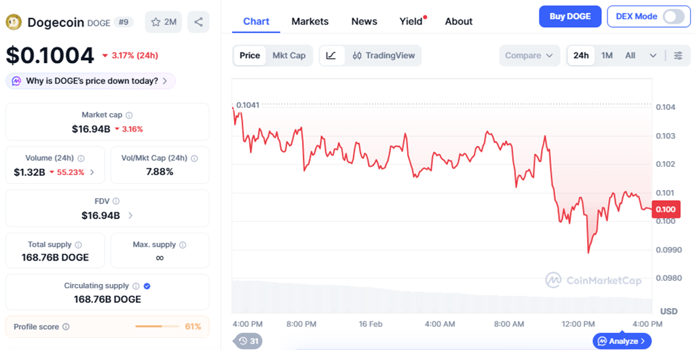
Task: Open 'Why is DOGE's price down today?' link
Action: point(91,81)
